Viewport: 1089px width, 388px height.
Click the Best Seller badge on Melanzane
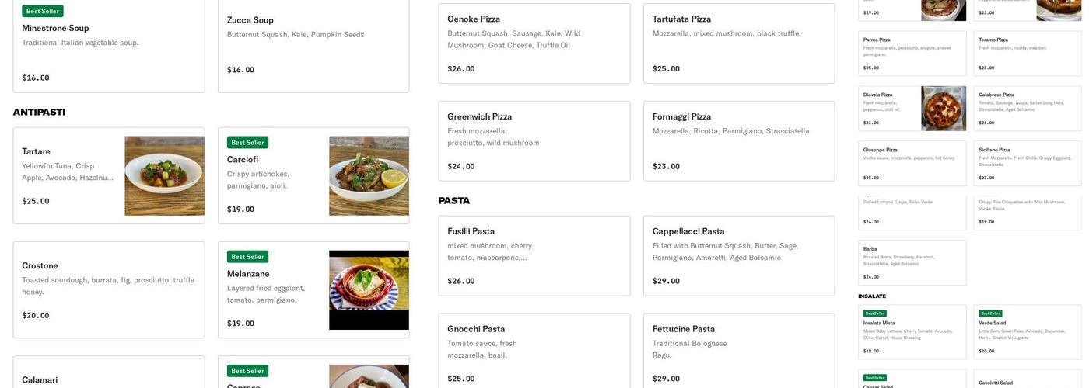247,257
